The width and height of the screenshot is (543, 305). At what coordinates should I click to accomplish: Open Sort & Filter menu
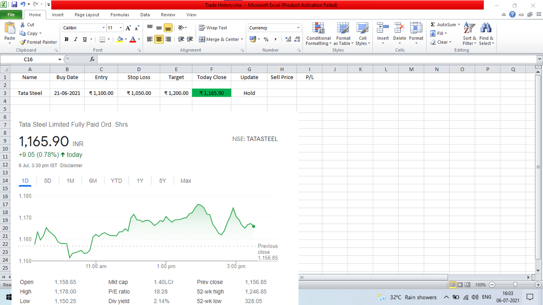pyautogui.click(x=469, y=34)
